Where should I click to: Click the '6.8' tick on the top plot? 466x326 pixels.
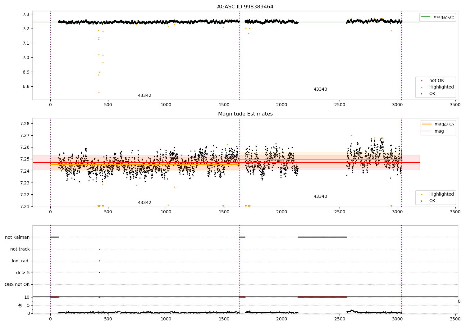[26, 87]
